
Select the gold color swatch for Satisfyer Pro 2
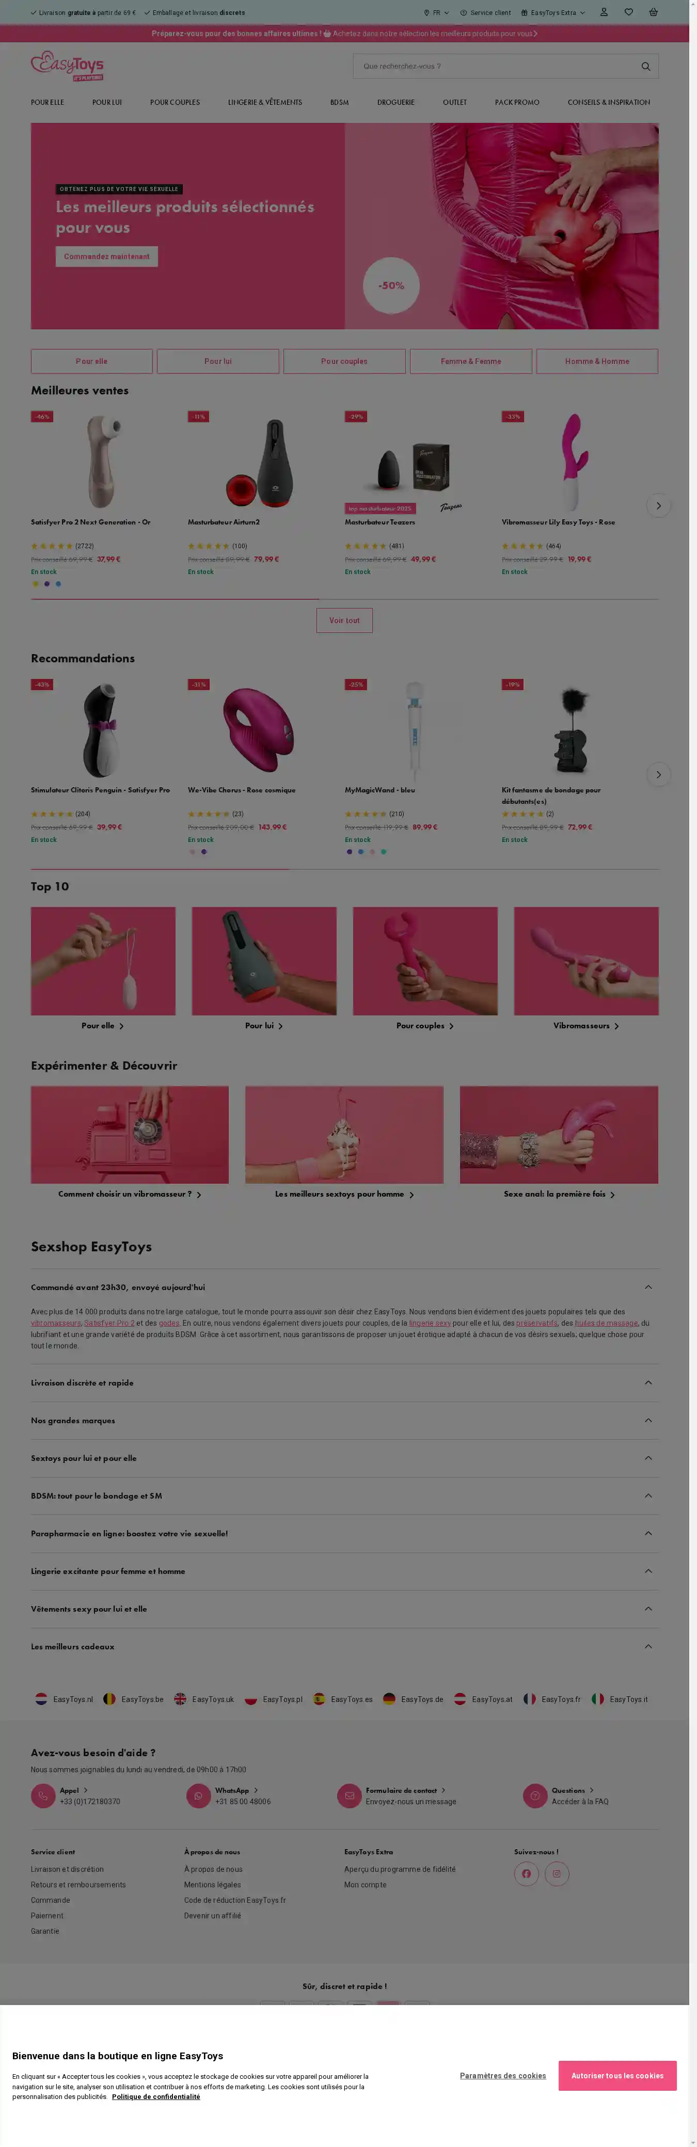(35, 583)
